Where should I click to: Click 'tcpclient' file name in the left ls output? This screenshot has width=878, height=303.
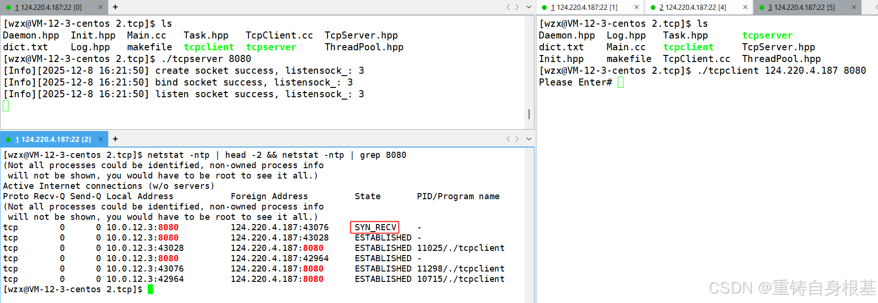209,47
